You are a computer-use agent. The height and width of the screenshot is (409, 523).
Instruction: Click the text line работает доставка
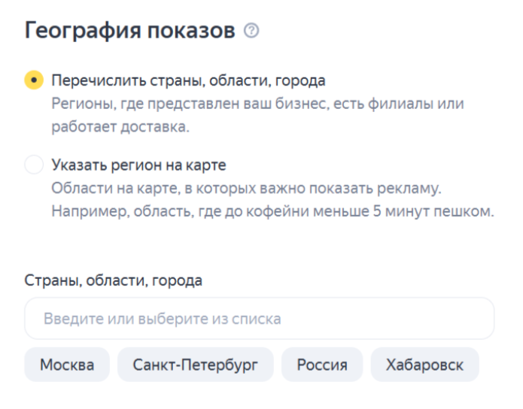(120, 126)
